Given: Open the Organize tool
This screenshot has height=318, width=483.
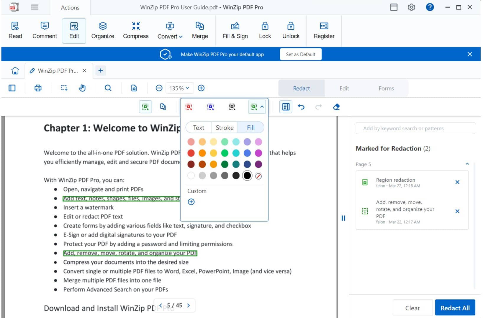Looking at the screenshot, I should [x=103, y=31].
